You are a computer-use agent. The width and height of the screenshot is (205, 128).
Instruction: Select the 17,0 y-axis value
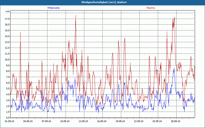[7, 19]
